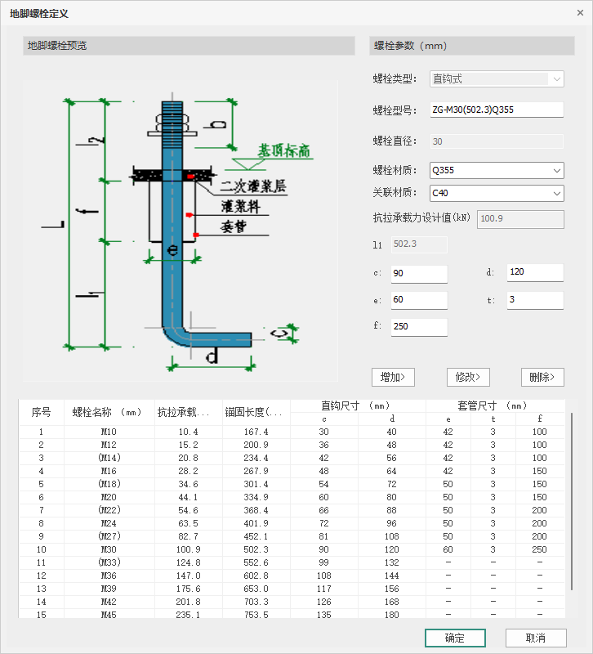The width and height of the screenshot is (593, 654).
Task: Click the table's vertical scrollbar
Action: click(571, 501)
